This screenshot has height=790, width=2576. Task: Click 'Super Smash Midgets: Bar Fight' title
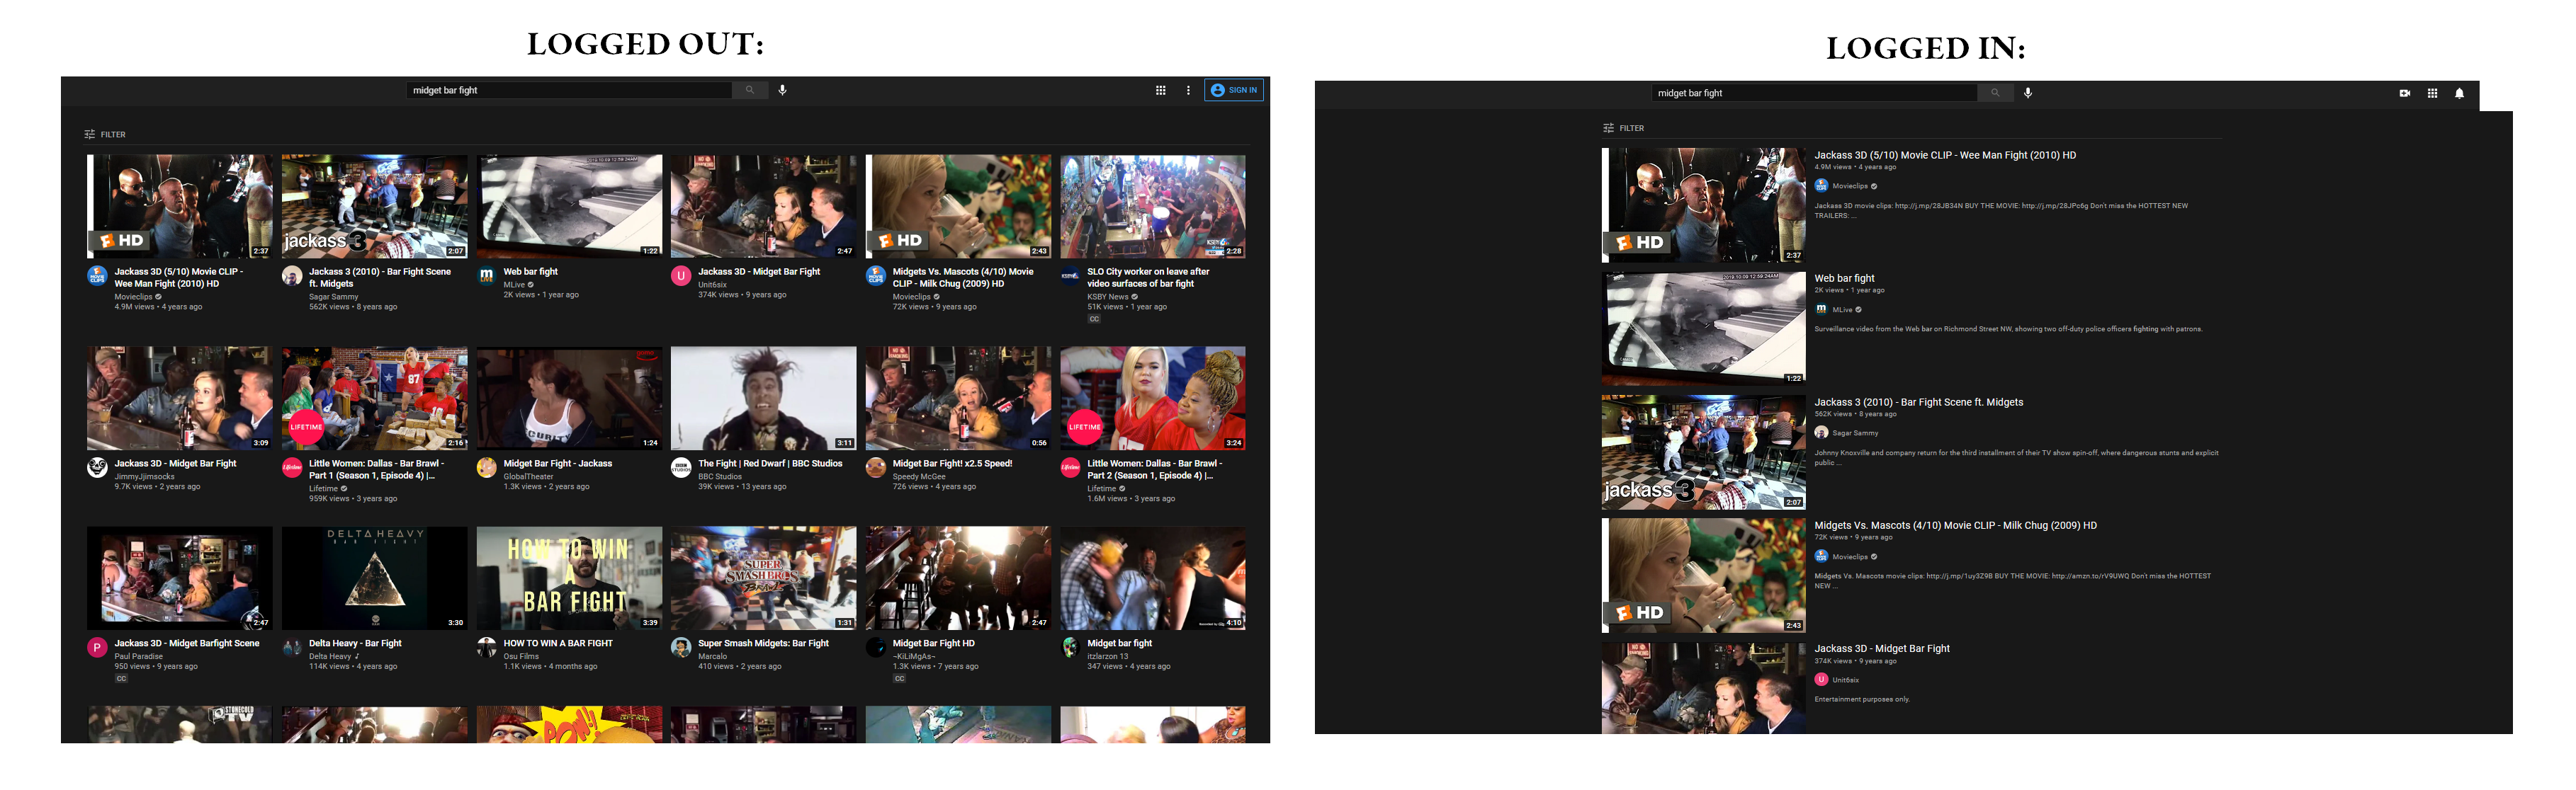coord(763,643)
